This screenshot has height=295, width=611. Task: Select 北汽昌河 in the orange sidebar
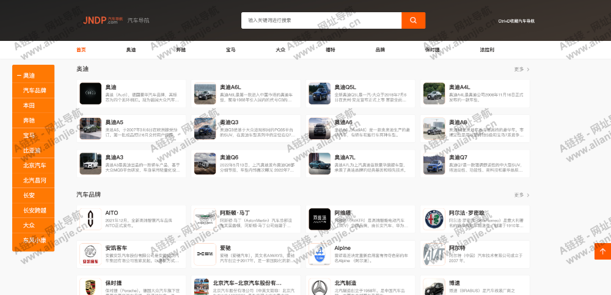click(x=35, y=180)
